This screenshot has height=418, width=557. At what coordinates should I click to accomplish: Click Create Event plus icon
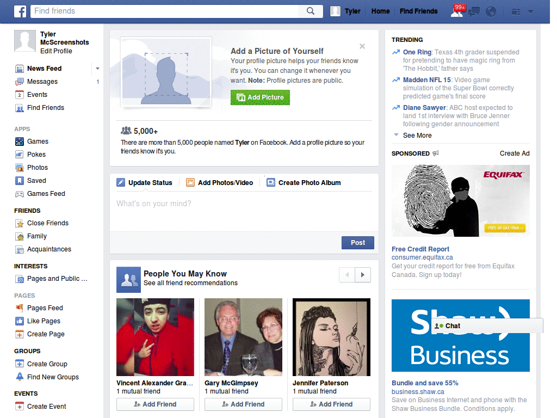coord(20,406)
